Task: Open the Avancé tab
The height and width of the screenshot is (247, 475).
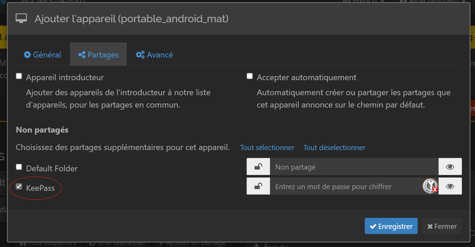Action: point(154,54)
